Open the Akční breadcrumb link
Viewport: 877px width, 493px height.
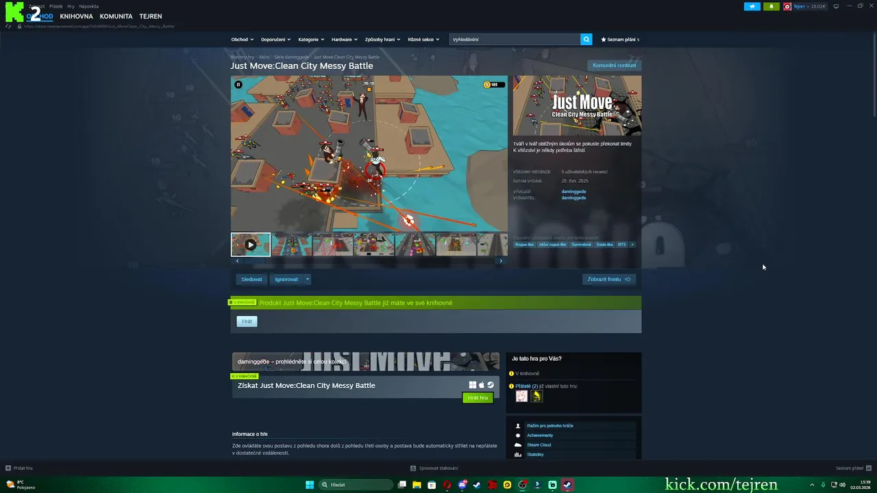click(264, 57)
